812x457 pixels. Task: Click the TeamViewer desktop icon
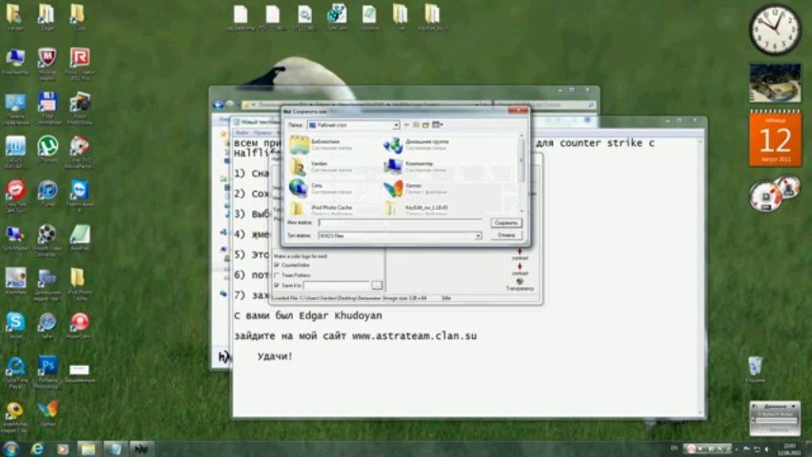(x=79, y=195)
